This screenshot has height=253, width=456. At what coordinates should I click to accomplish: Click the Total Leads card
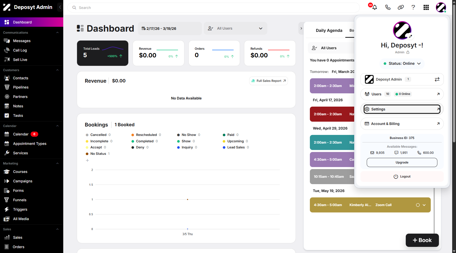(103, 53)
